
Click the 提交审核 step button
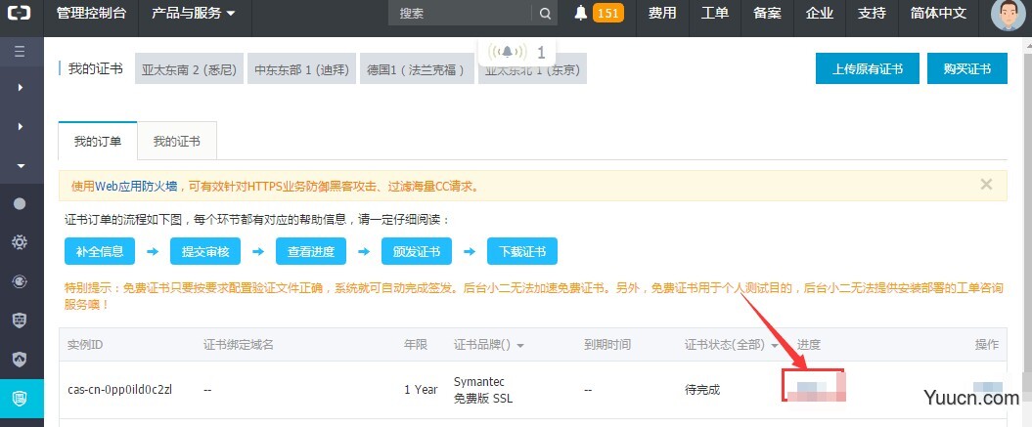pos(205,251)
